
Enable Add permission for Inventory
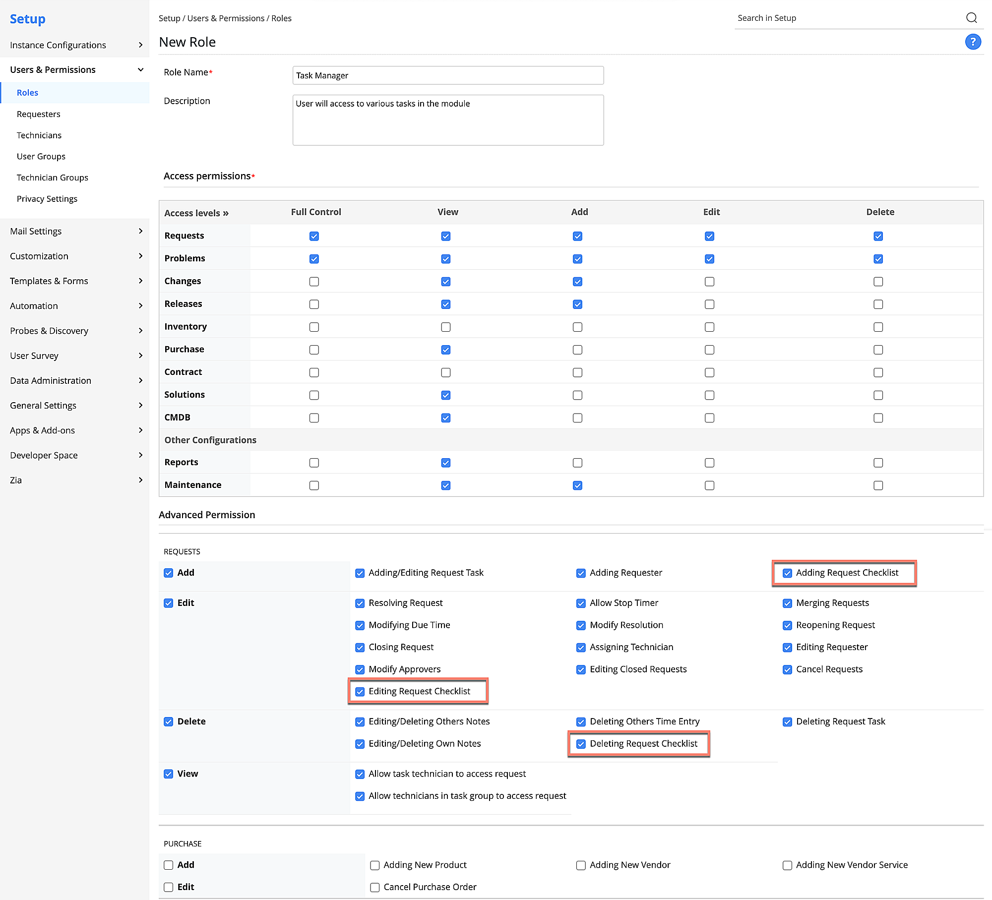[577, 327]
